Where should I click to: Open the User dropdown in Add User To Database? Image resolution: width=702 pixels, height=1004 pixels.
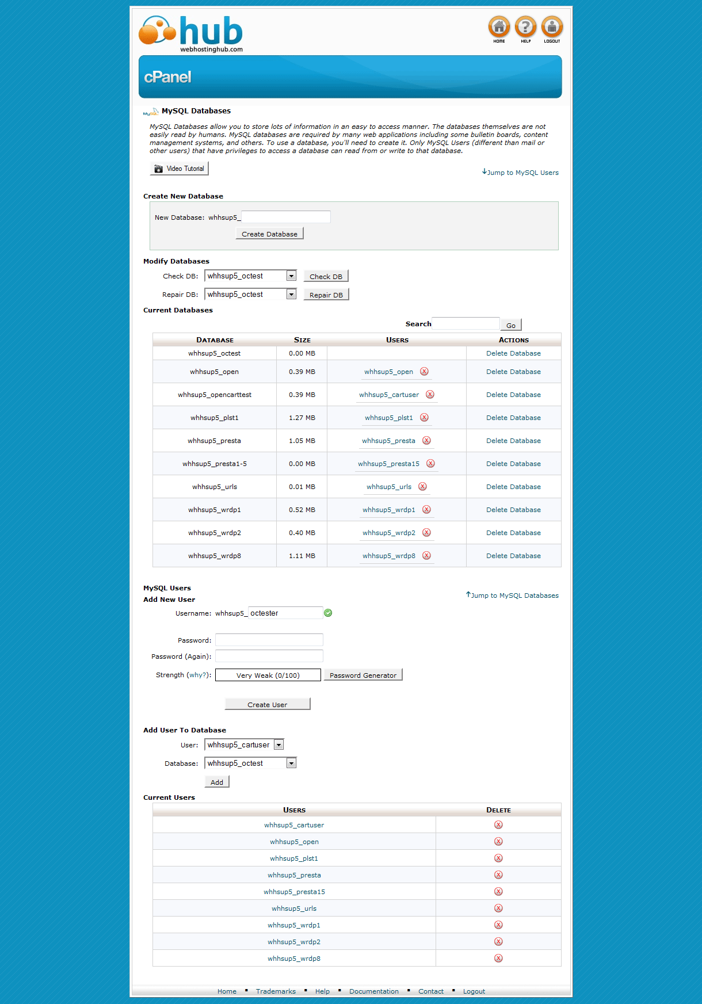[278, 745]
